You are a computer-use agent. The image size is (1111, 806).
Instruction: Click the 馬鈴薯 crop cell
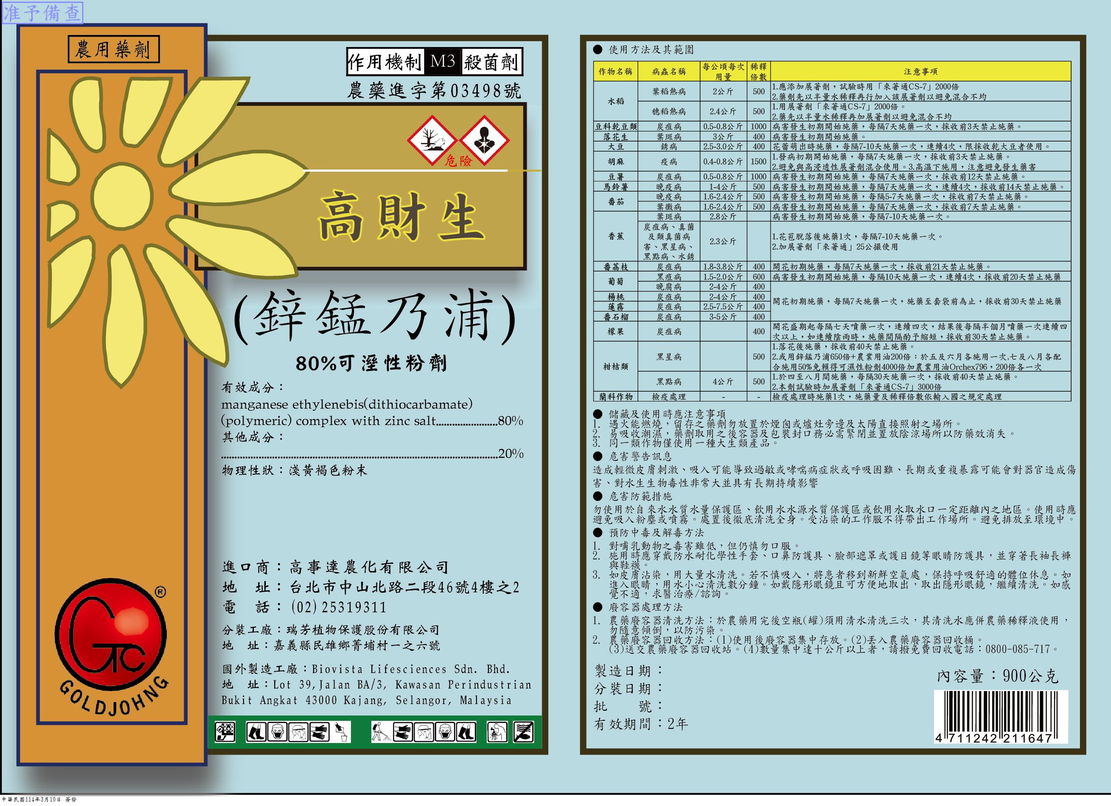click(616, 187)
